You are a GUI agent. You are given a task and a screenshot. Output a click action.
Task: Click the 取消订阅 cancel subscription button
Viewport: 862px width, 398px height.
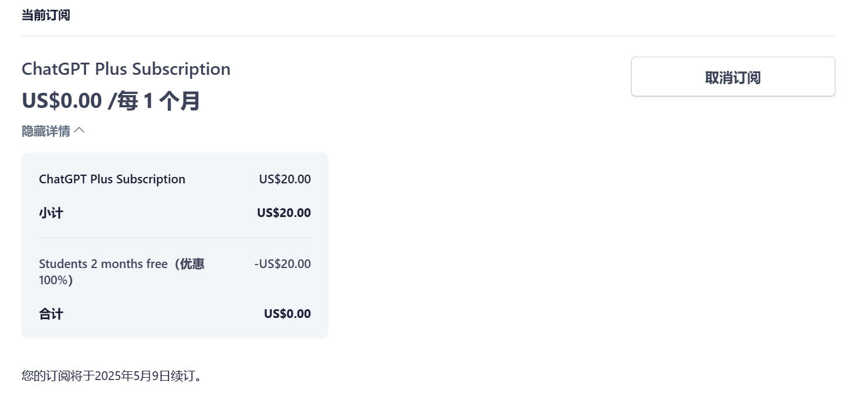733,77
